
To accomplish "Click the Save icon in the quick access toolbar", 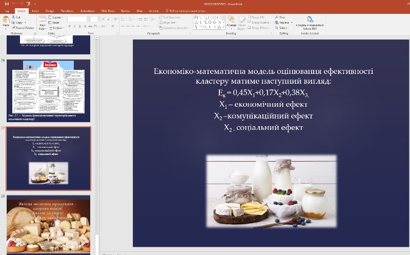I will tap(7, 4).
